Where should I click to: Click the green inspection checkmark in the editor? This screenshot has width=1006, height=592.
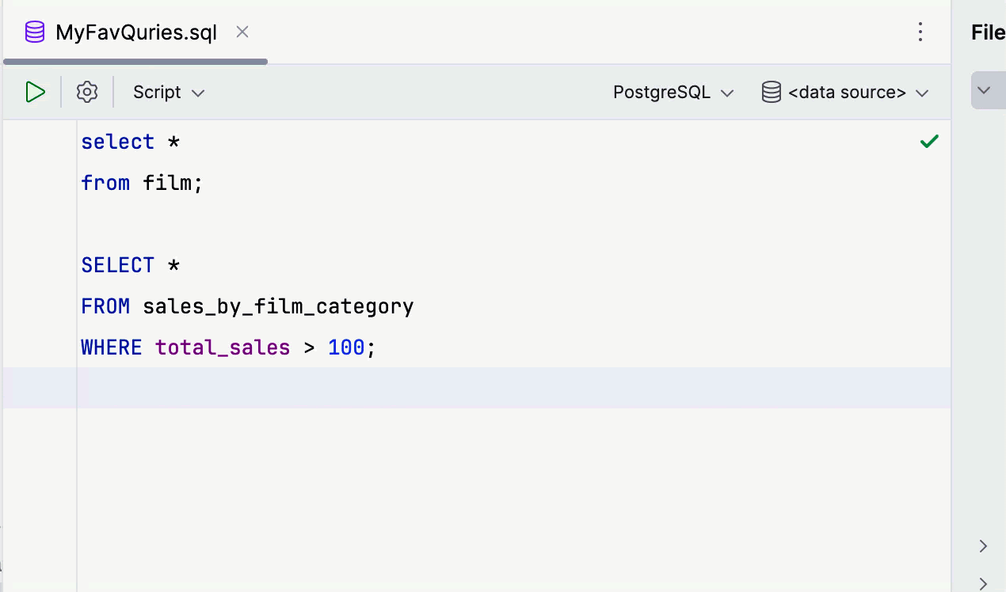click(x=929, y=142)
